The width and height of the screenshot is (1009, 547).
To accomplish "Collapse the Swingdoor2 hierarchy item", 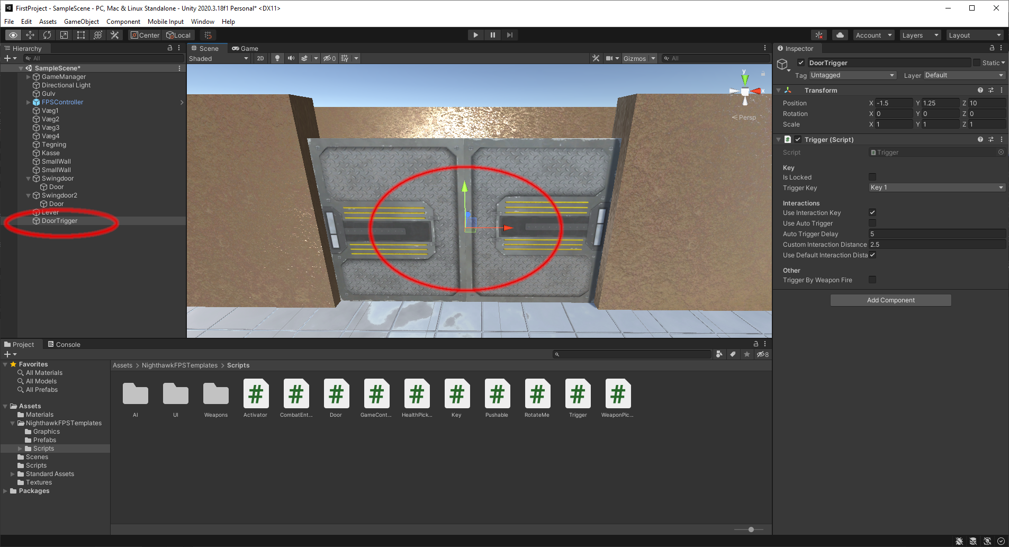I will point(29,195).
